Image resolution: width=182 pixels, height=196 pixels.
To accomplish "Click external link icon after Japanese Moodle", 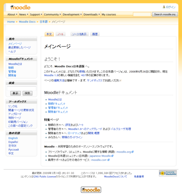I will click(x=112, y=156).
